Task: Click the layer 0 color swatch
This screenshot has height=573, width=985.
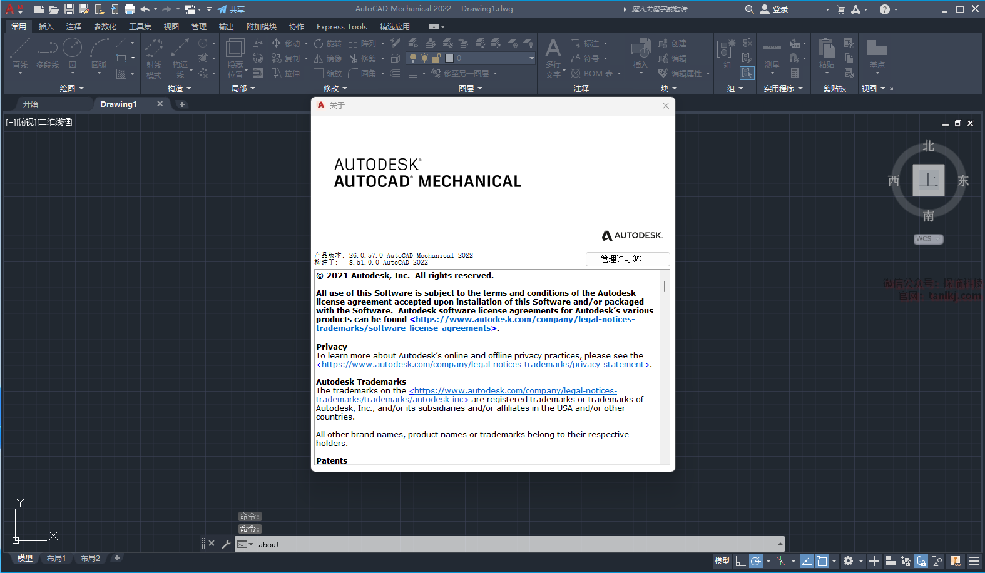Action: [449, 58]
